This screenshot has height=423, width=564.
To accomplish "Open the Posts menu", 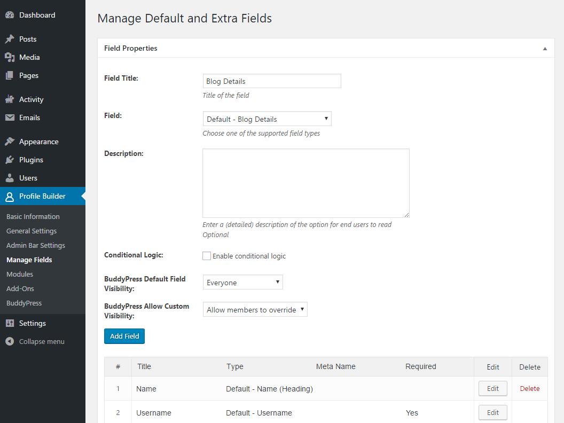I will (x=43, y=39).
